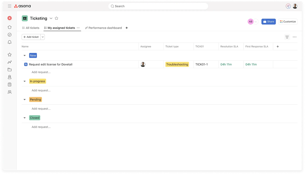Open Portfolios folder icon in sidebar

pyautogui.click(x=9, y=70)
